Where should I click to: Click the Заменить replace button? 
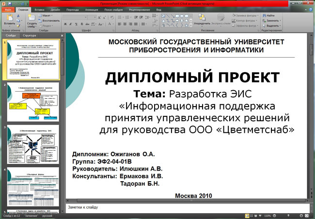click(271, 21)
